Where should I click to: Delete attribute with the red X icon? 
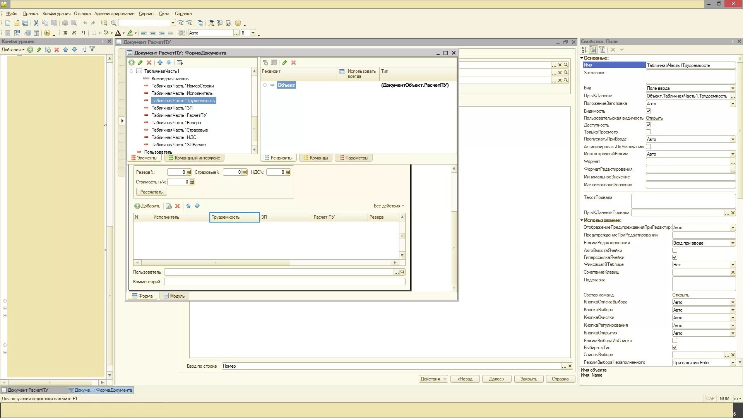tap(293, 62)
